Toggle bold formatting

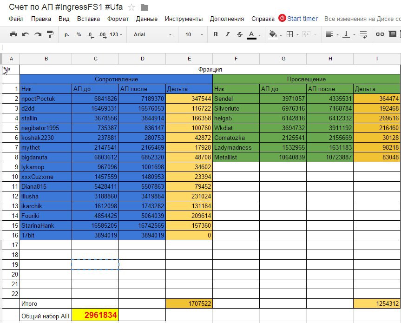pos(216,34)
